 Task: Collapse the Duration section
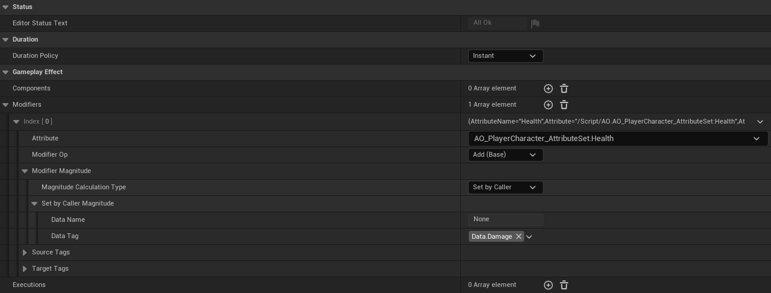pyautogui.click(x=5, y=40)
